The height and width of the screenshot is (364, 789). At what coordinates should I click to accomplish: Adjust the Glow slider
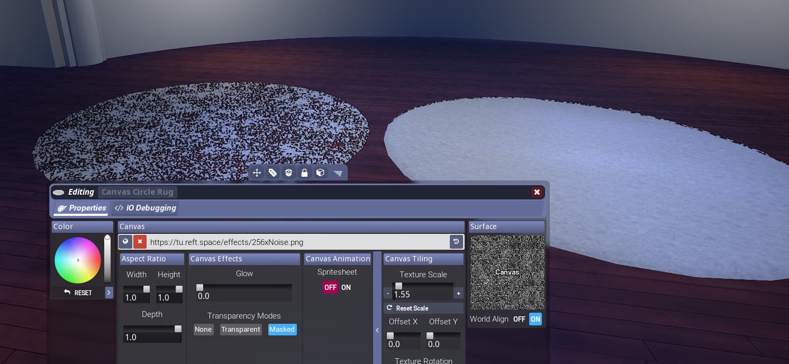point(244,287)
